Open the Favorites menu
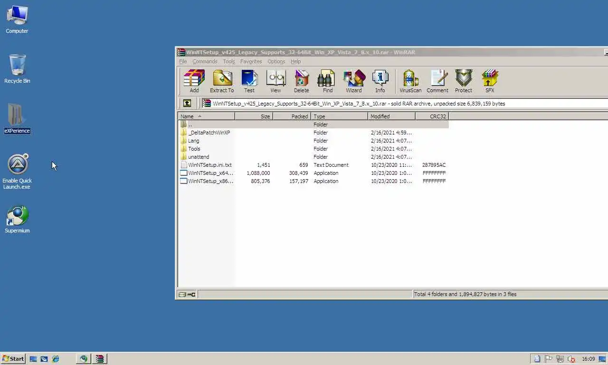 pyautogui.click(x=251, y=61)
